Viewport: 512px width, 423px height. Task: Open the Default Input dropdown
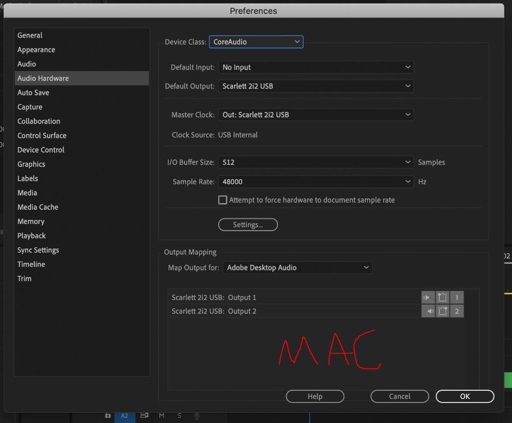(316, 67)
